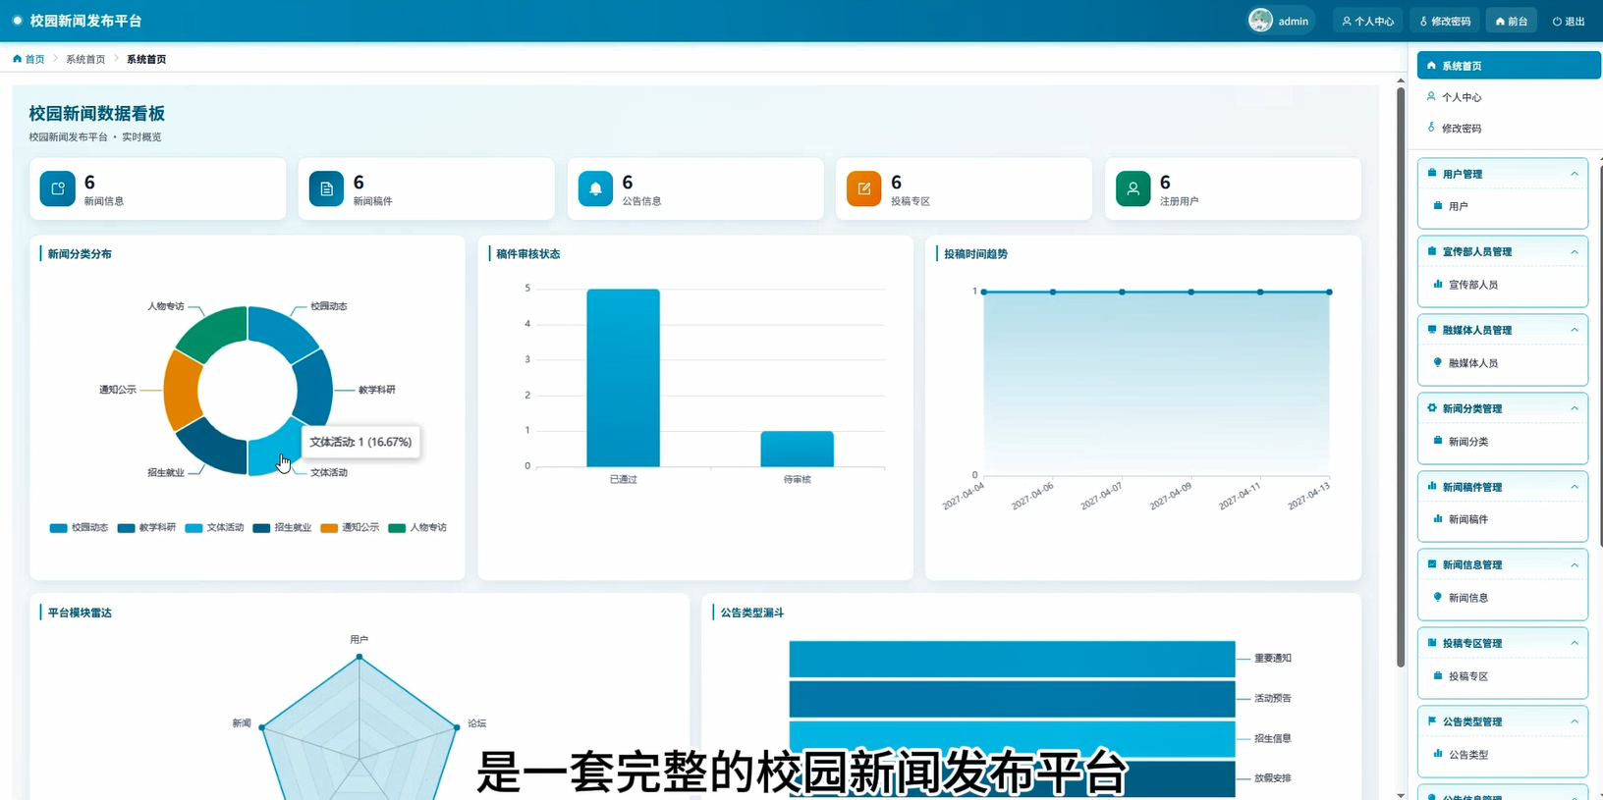1603x800 pixels.
Task: Click the 平台模块雷达 chart title
Action: 80,613
